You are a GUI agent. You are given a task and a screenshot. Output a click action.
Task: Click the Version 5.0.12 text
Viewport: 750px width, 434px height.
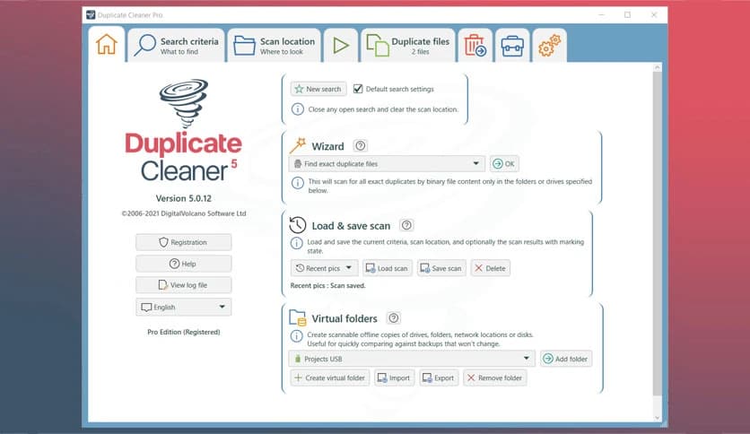click(184, 198)
